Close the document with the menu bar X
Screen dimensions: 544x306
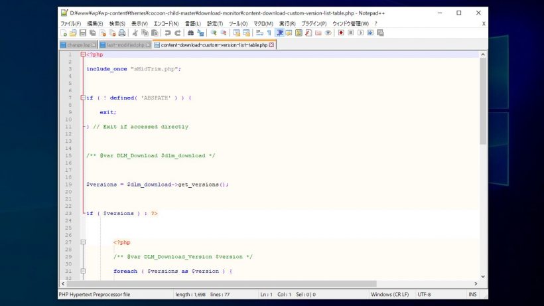(x=484, y=24)
